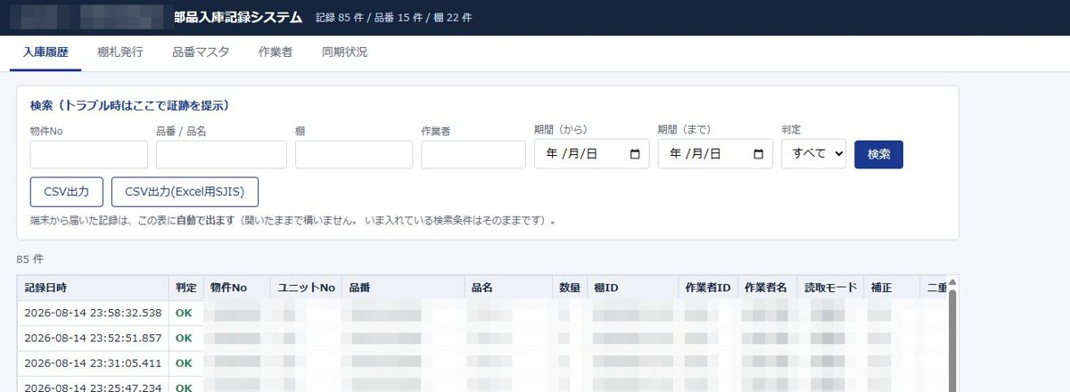Image resolution: width=1070 pixels, height=392 pixels.
Task: Click the 判定 column header in table
Action: click(x=186, y=288)
